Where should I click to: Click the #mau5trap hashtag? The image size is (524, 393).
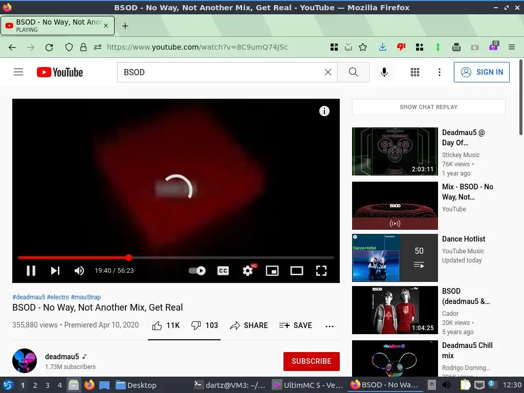click(85, 297)
